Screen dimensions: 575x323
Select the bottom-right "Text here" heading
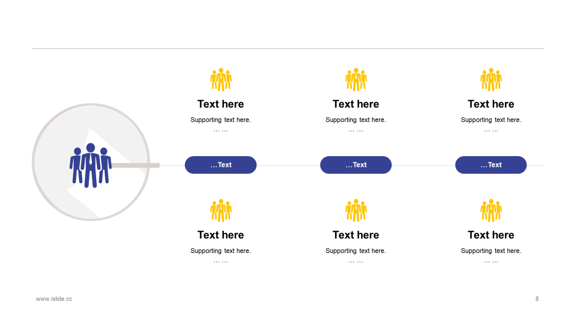click(491, 235)
